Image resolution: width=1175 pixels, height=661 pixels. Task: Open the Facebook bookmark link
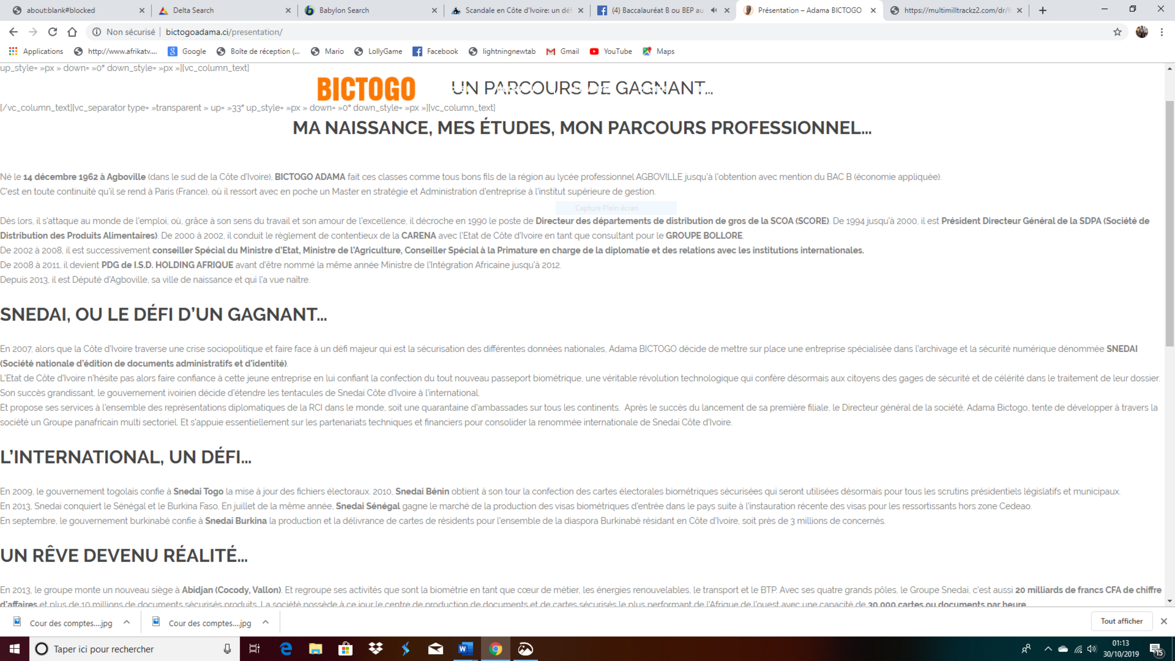click(x=435, y=51)
